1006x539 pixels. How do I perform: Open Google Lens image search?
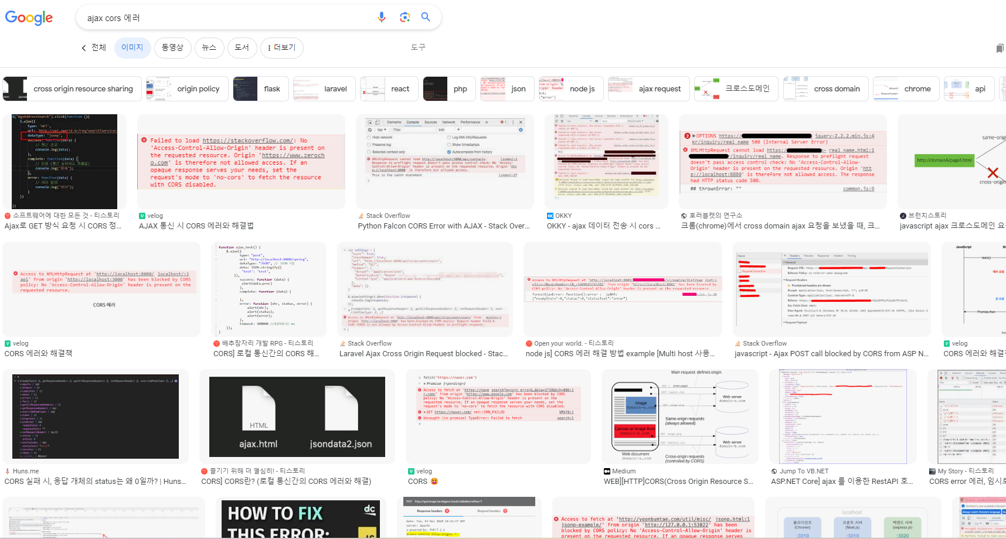click(x=405, y=17)
